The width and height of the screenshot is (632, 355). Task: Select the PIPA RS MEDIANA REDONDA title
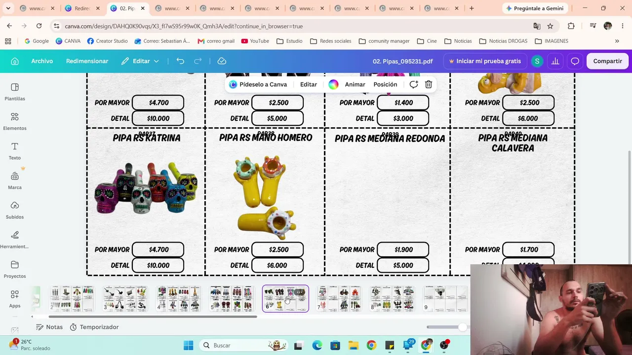tap(390, 139)
